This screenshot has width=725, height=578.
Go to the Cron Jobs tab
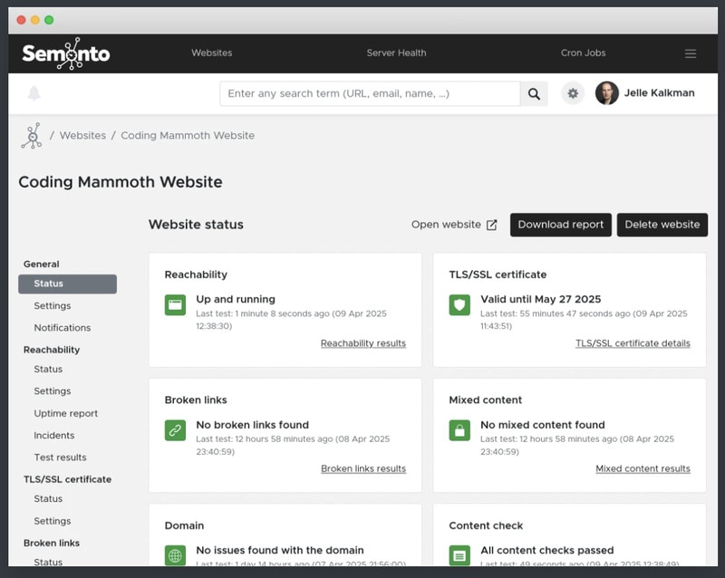click(x=583, y=53)
